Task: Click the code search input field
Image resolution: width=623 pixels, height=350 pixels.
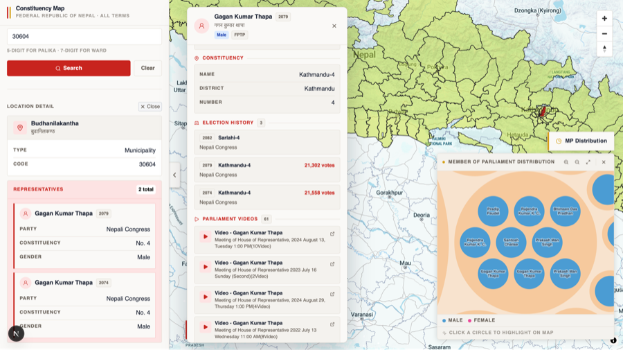Action: (x=84, y=37)
